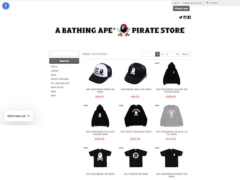
Task: Select the Stock tab
Action: 86,54
